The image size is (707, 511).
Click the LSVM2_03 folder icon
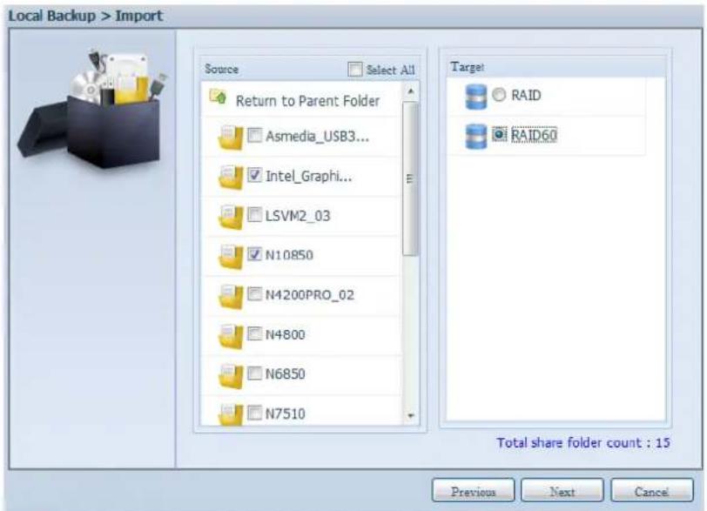coord(231,216)
